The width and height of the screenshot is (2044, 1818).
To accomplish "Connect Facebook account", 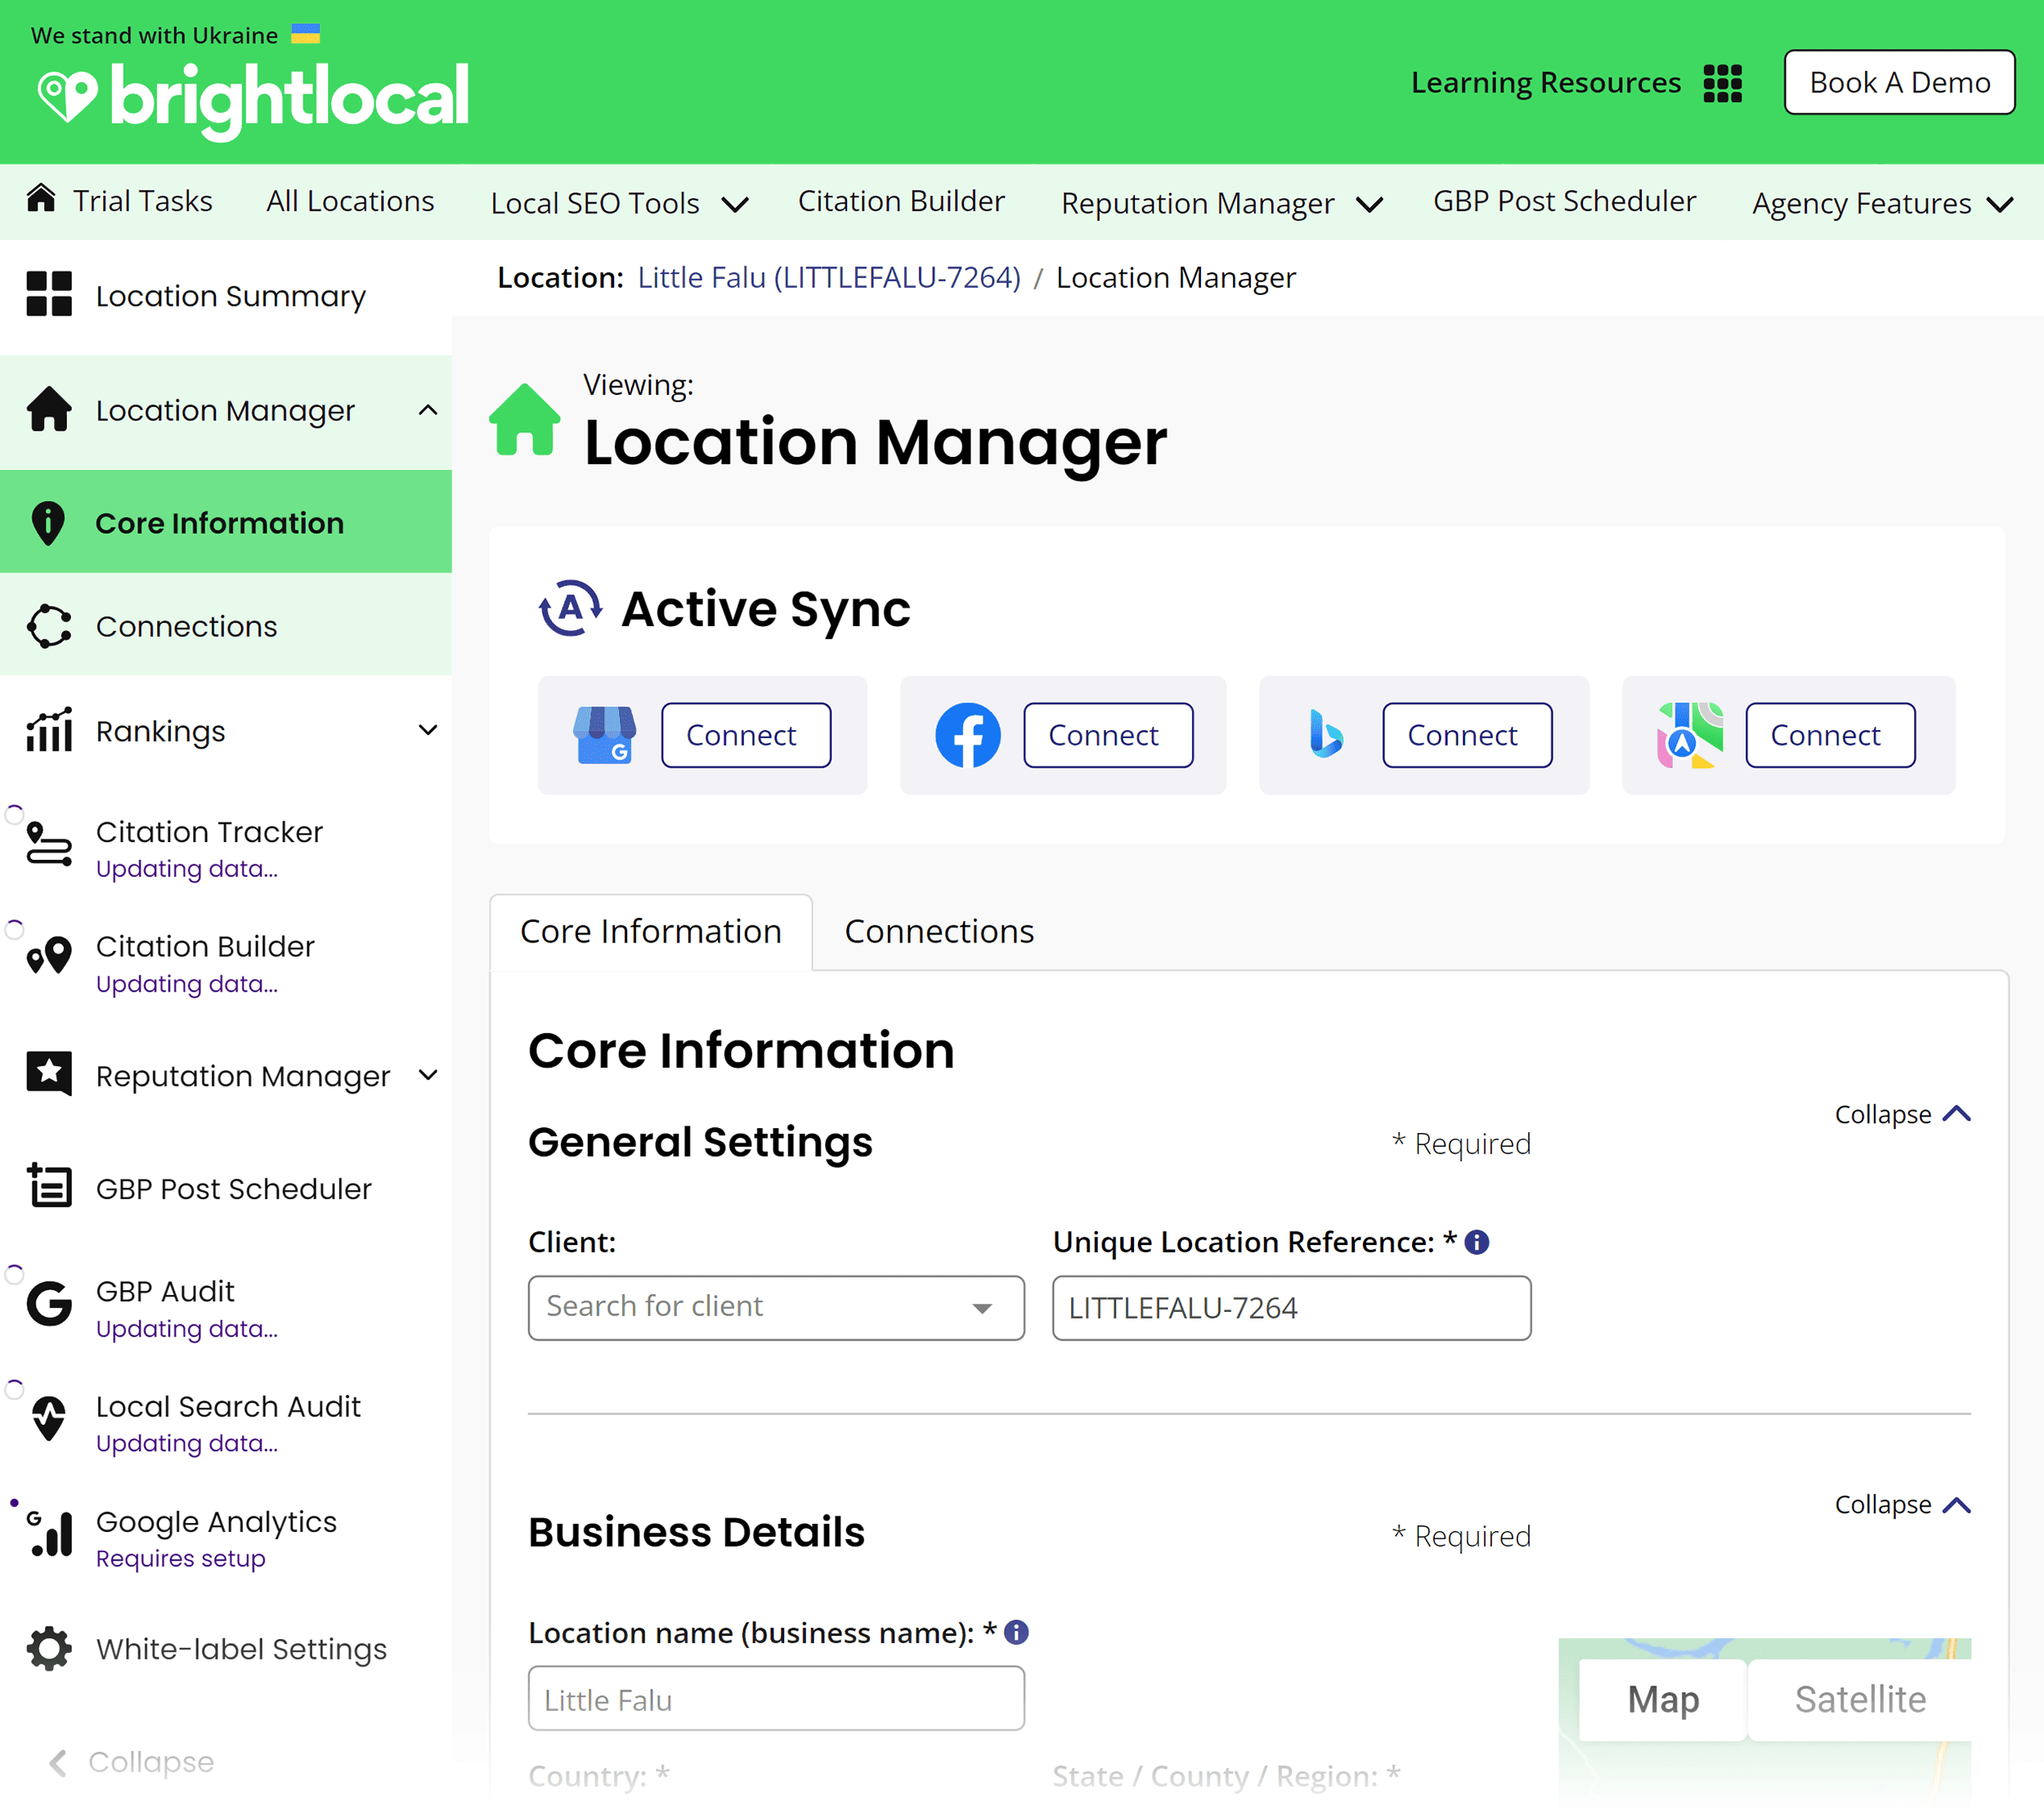I will tap(1108, 735).
